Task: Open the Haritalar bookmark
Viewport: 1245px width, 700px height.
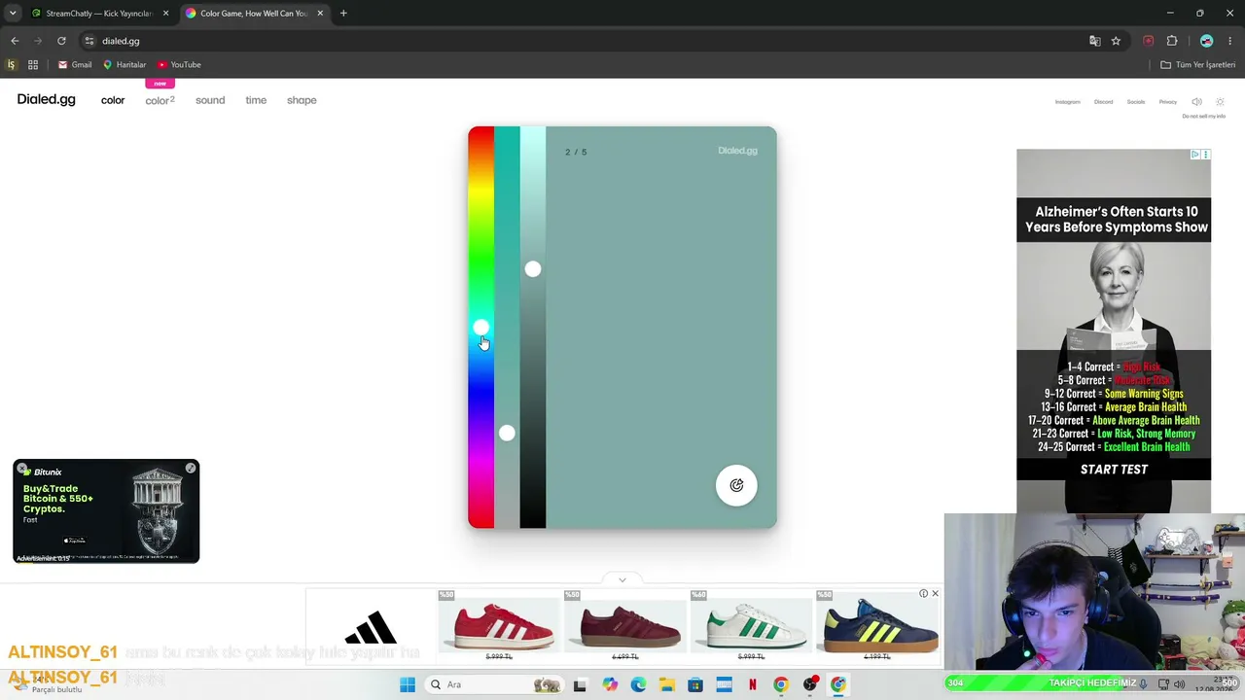Action: (124, 65)
